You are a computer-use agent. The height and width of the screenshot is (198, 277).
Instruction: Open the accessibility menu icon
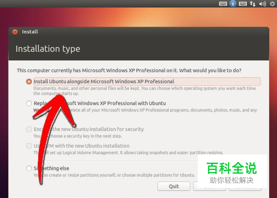[233, 4]
